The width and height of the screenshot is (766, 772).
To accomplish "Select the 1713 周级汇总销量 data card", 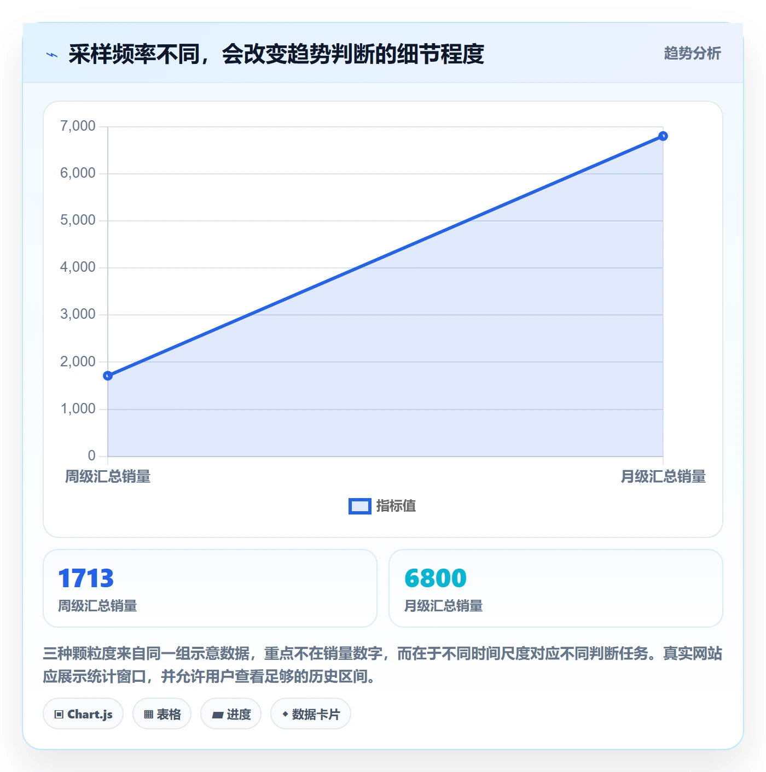I will pos(210,588).
